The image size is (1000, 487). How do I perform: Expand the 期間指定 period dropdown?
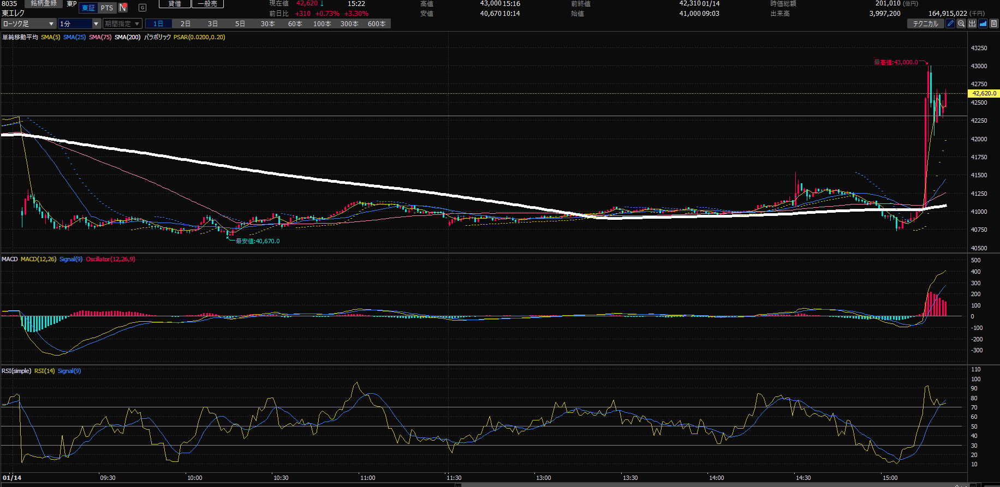[x=122, y=23]
